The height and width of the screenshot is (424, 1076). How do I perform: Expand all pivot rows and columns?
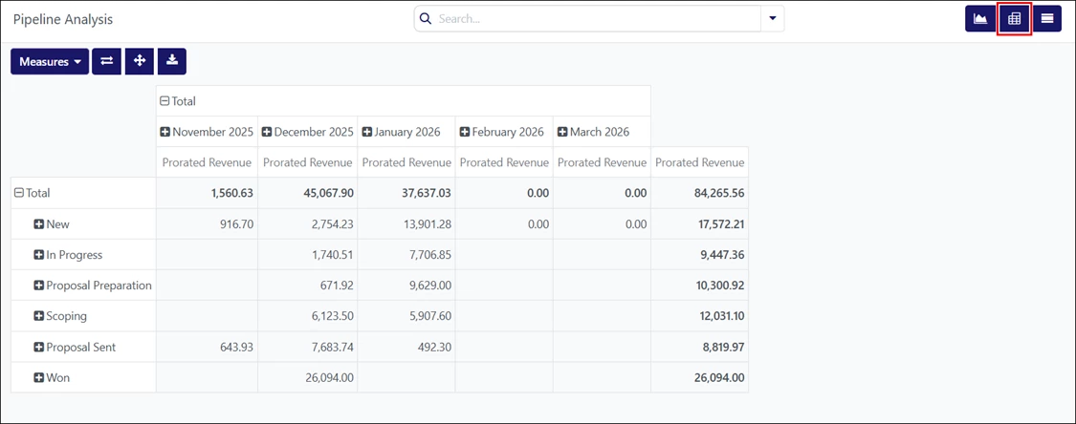pos(140,61)
